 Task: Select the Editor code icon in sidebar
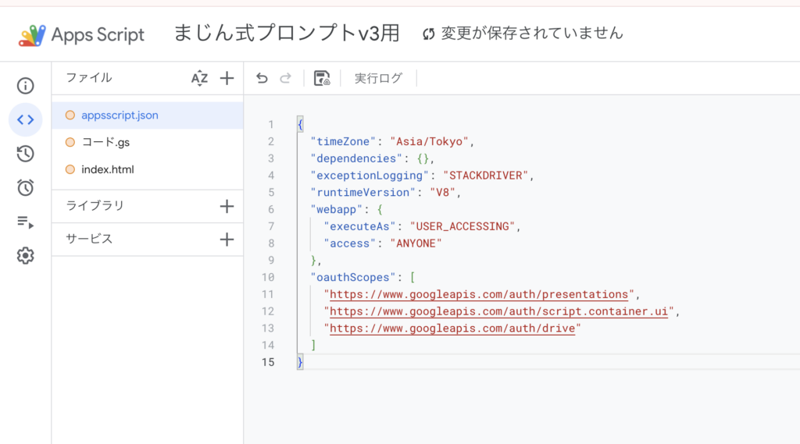[x=25, y=119]
